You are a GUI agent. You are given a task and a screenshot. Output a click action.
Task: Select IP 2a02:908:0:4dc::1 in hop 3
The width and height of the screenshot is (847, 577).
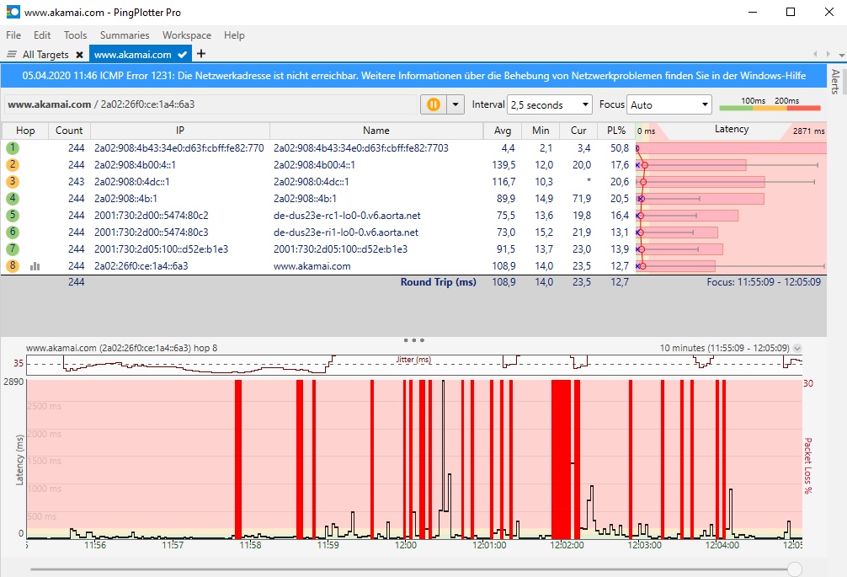[x=132, y=182]
